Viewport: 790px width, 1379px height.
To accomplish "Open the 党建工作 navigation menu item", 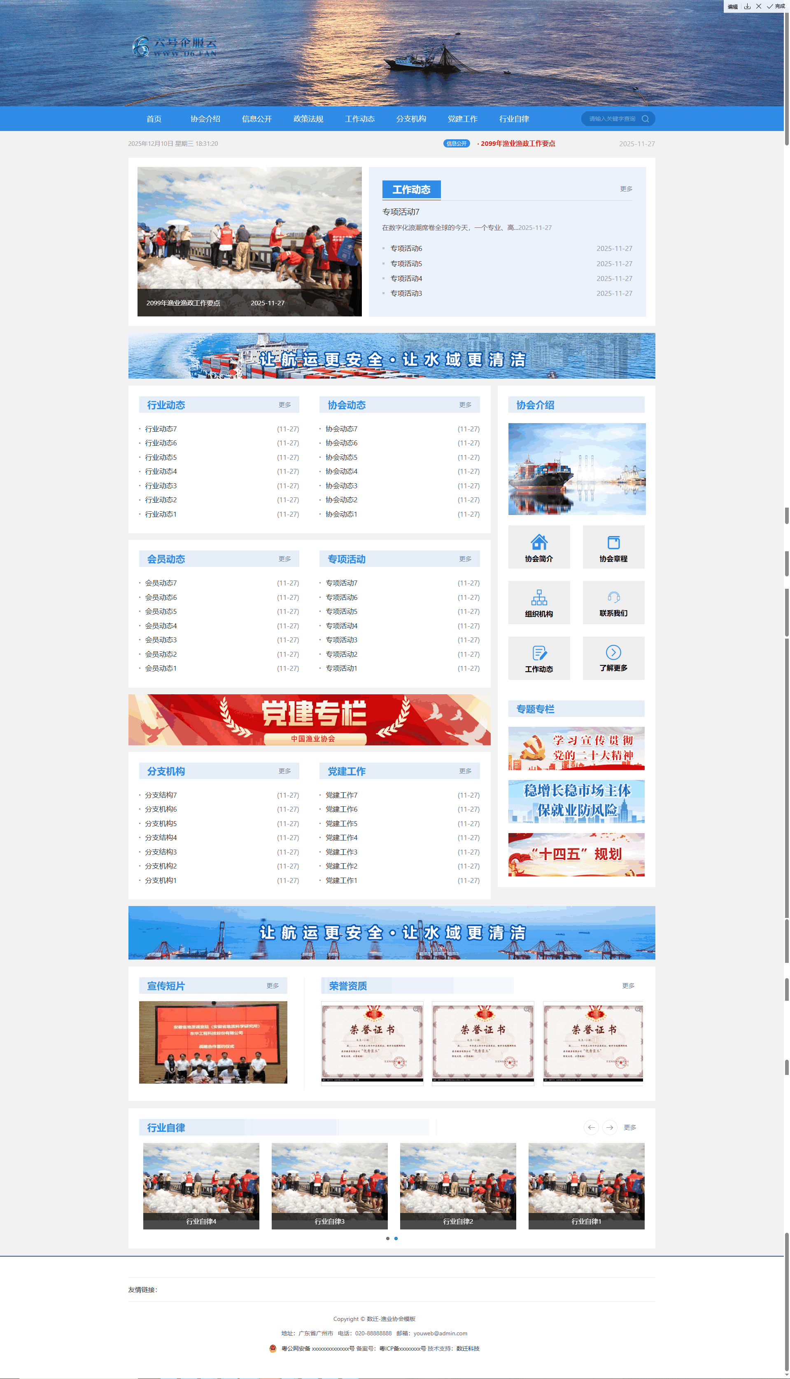I will pos(462,119).
